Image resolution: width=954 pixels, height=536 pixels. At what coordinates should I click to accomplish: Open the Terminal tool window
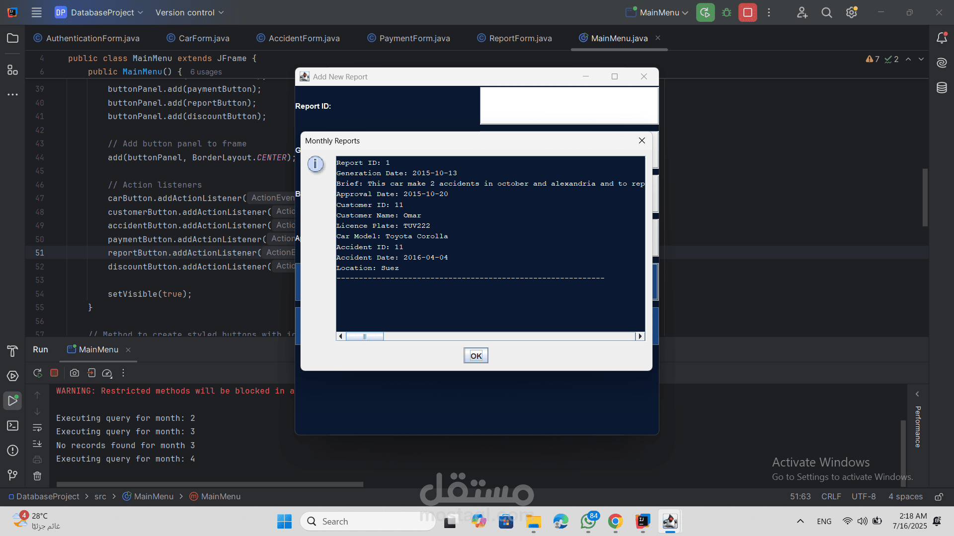[x=12, y=426]
